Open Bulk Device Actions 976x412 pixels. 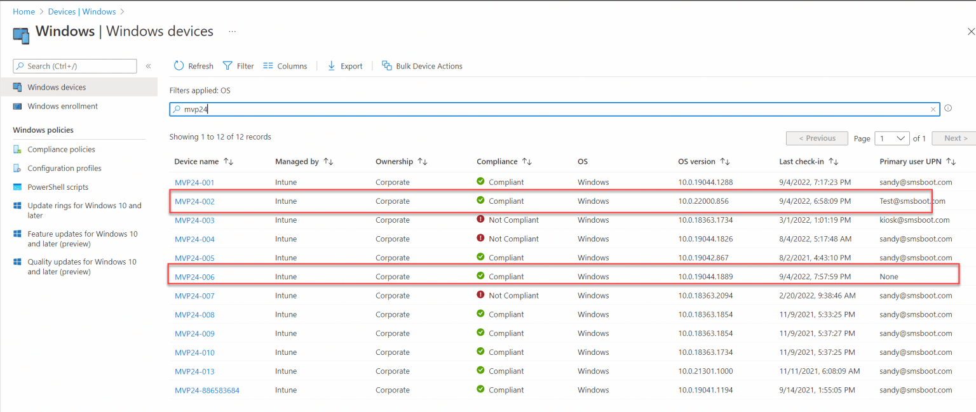(x=422, y=65)
